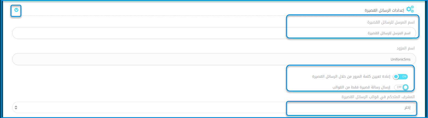
Task: Click the UnifonicSms provider name field
Action: click(x=214, y=59)
